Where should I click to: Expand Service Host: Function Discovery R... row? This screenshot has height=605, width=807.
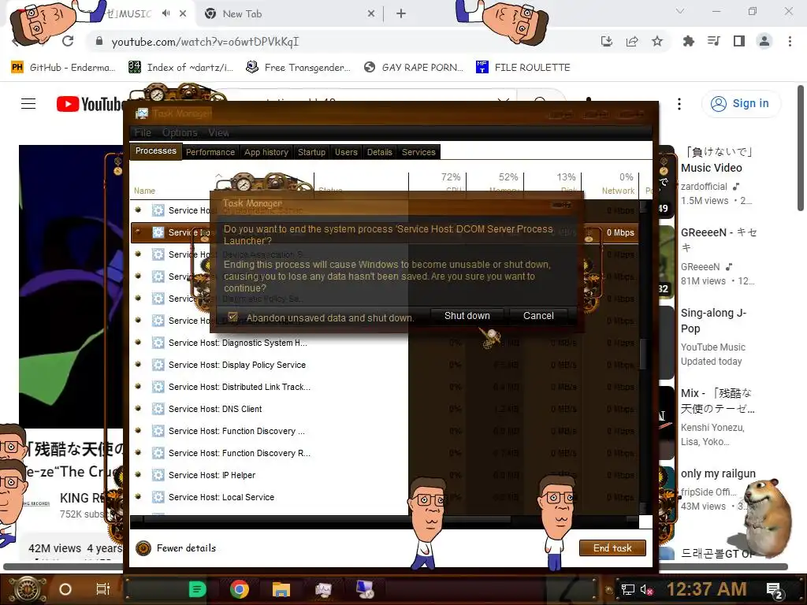click(138, 453)
